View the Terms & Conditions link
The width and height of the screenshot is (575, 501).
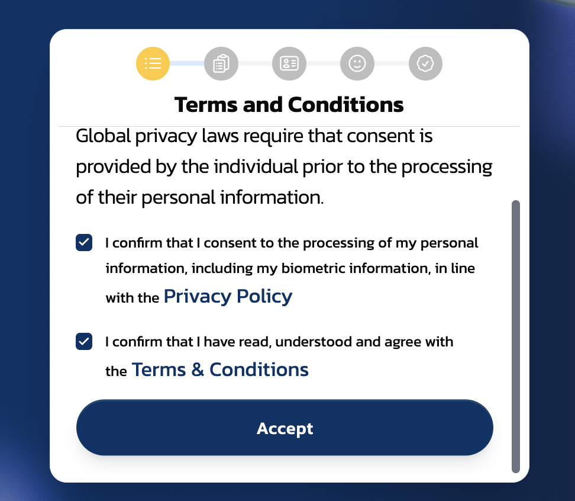coord(219,369)
